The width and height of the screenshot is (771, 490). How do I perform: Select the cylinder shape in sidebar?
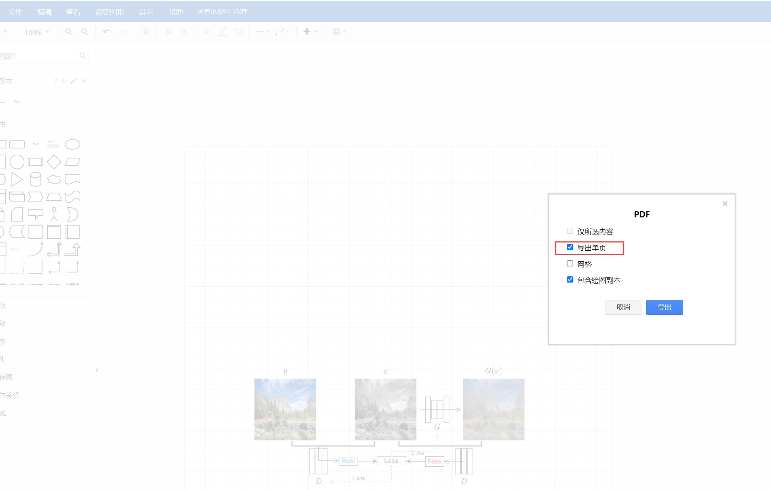(36, 179)
